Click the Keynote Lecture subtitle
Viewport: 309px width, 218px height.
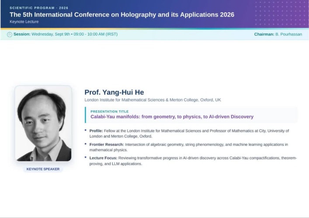coord(24,22)
